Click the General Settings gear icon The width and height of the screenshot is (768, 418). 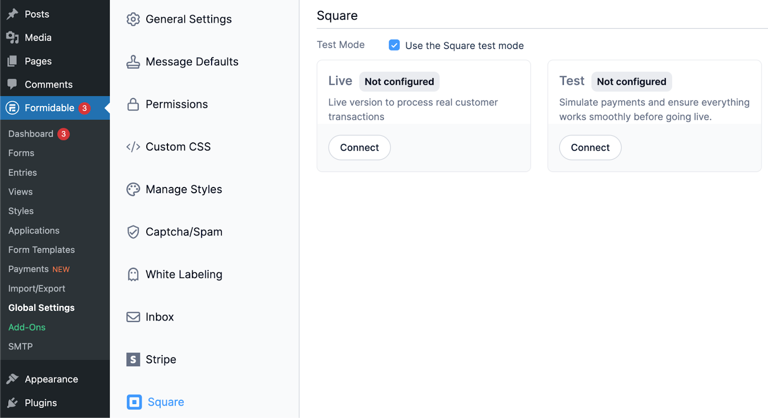point(133,19)
